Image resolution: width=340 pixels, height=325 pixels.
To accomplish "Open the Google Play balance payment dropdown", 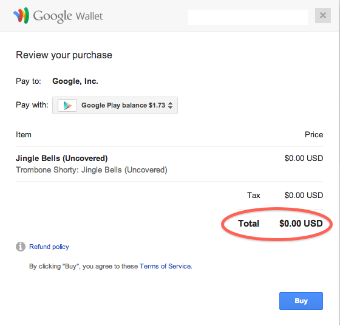I will click(115, 106).
